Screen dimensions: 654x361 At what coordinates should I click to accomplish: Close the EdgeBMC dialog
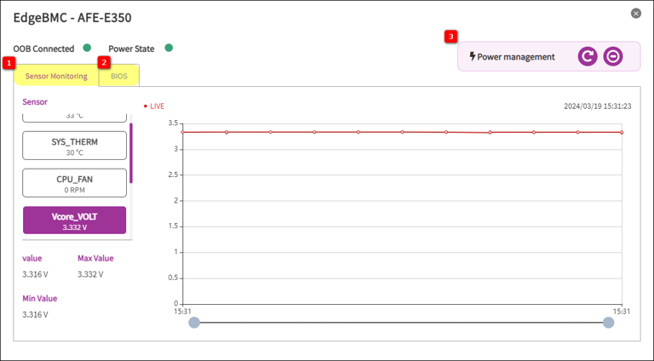636,14
